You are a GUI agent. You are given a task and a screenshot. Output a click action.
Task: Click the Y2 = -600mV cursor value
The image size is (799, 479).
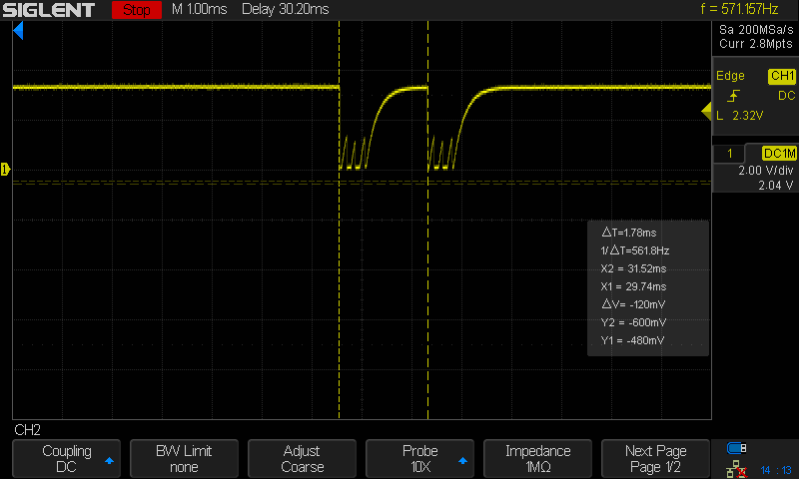pyautogui.click(x=633, y=322)
